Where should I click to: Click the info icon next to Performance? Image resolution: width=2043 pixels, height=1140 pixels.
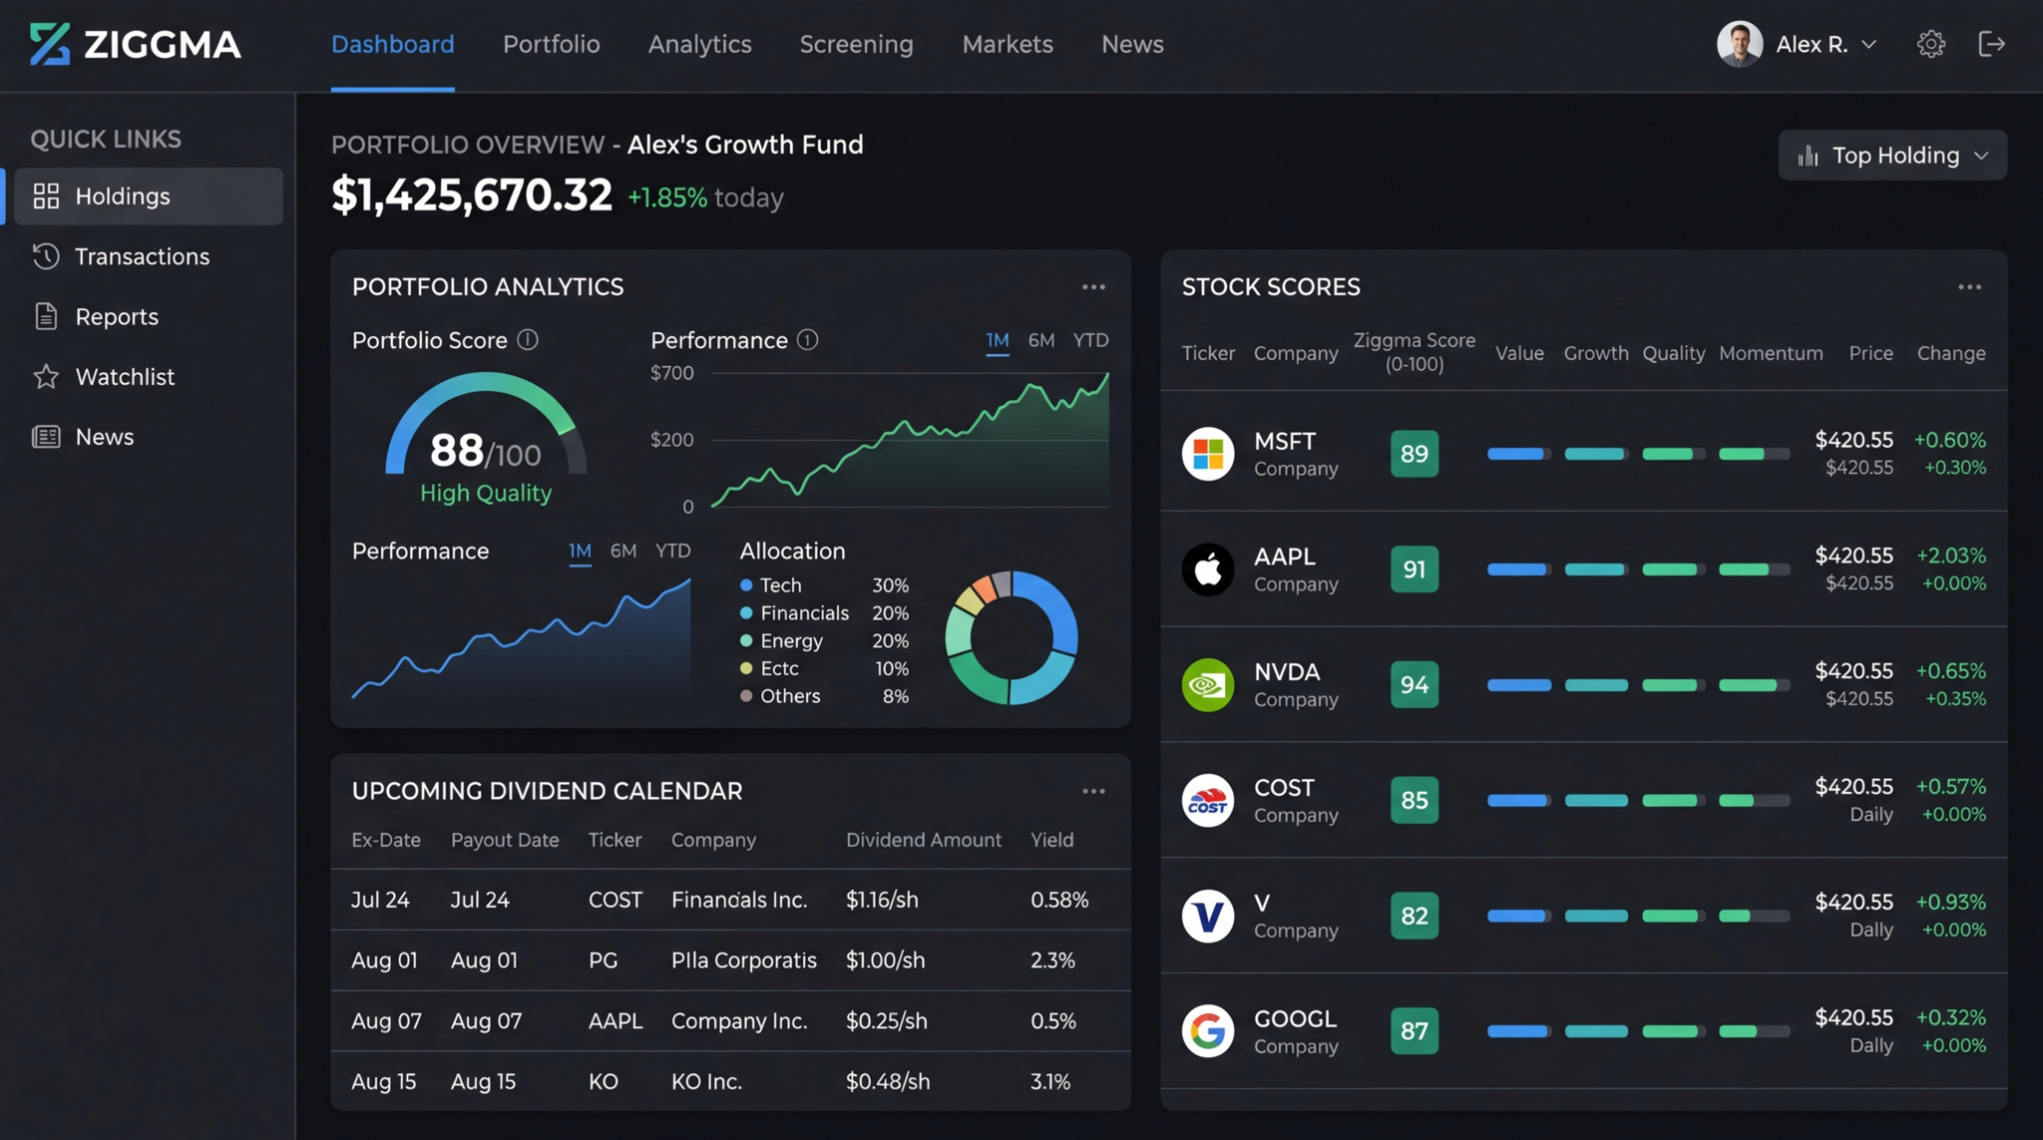click(x=808, y=340)
